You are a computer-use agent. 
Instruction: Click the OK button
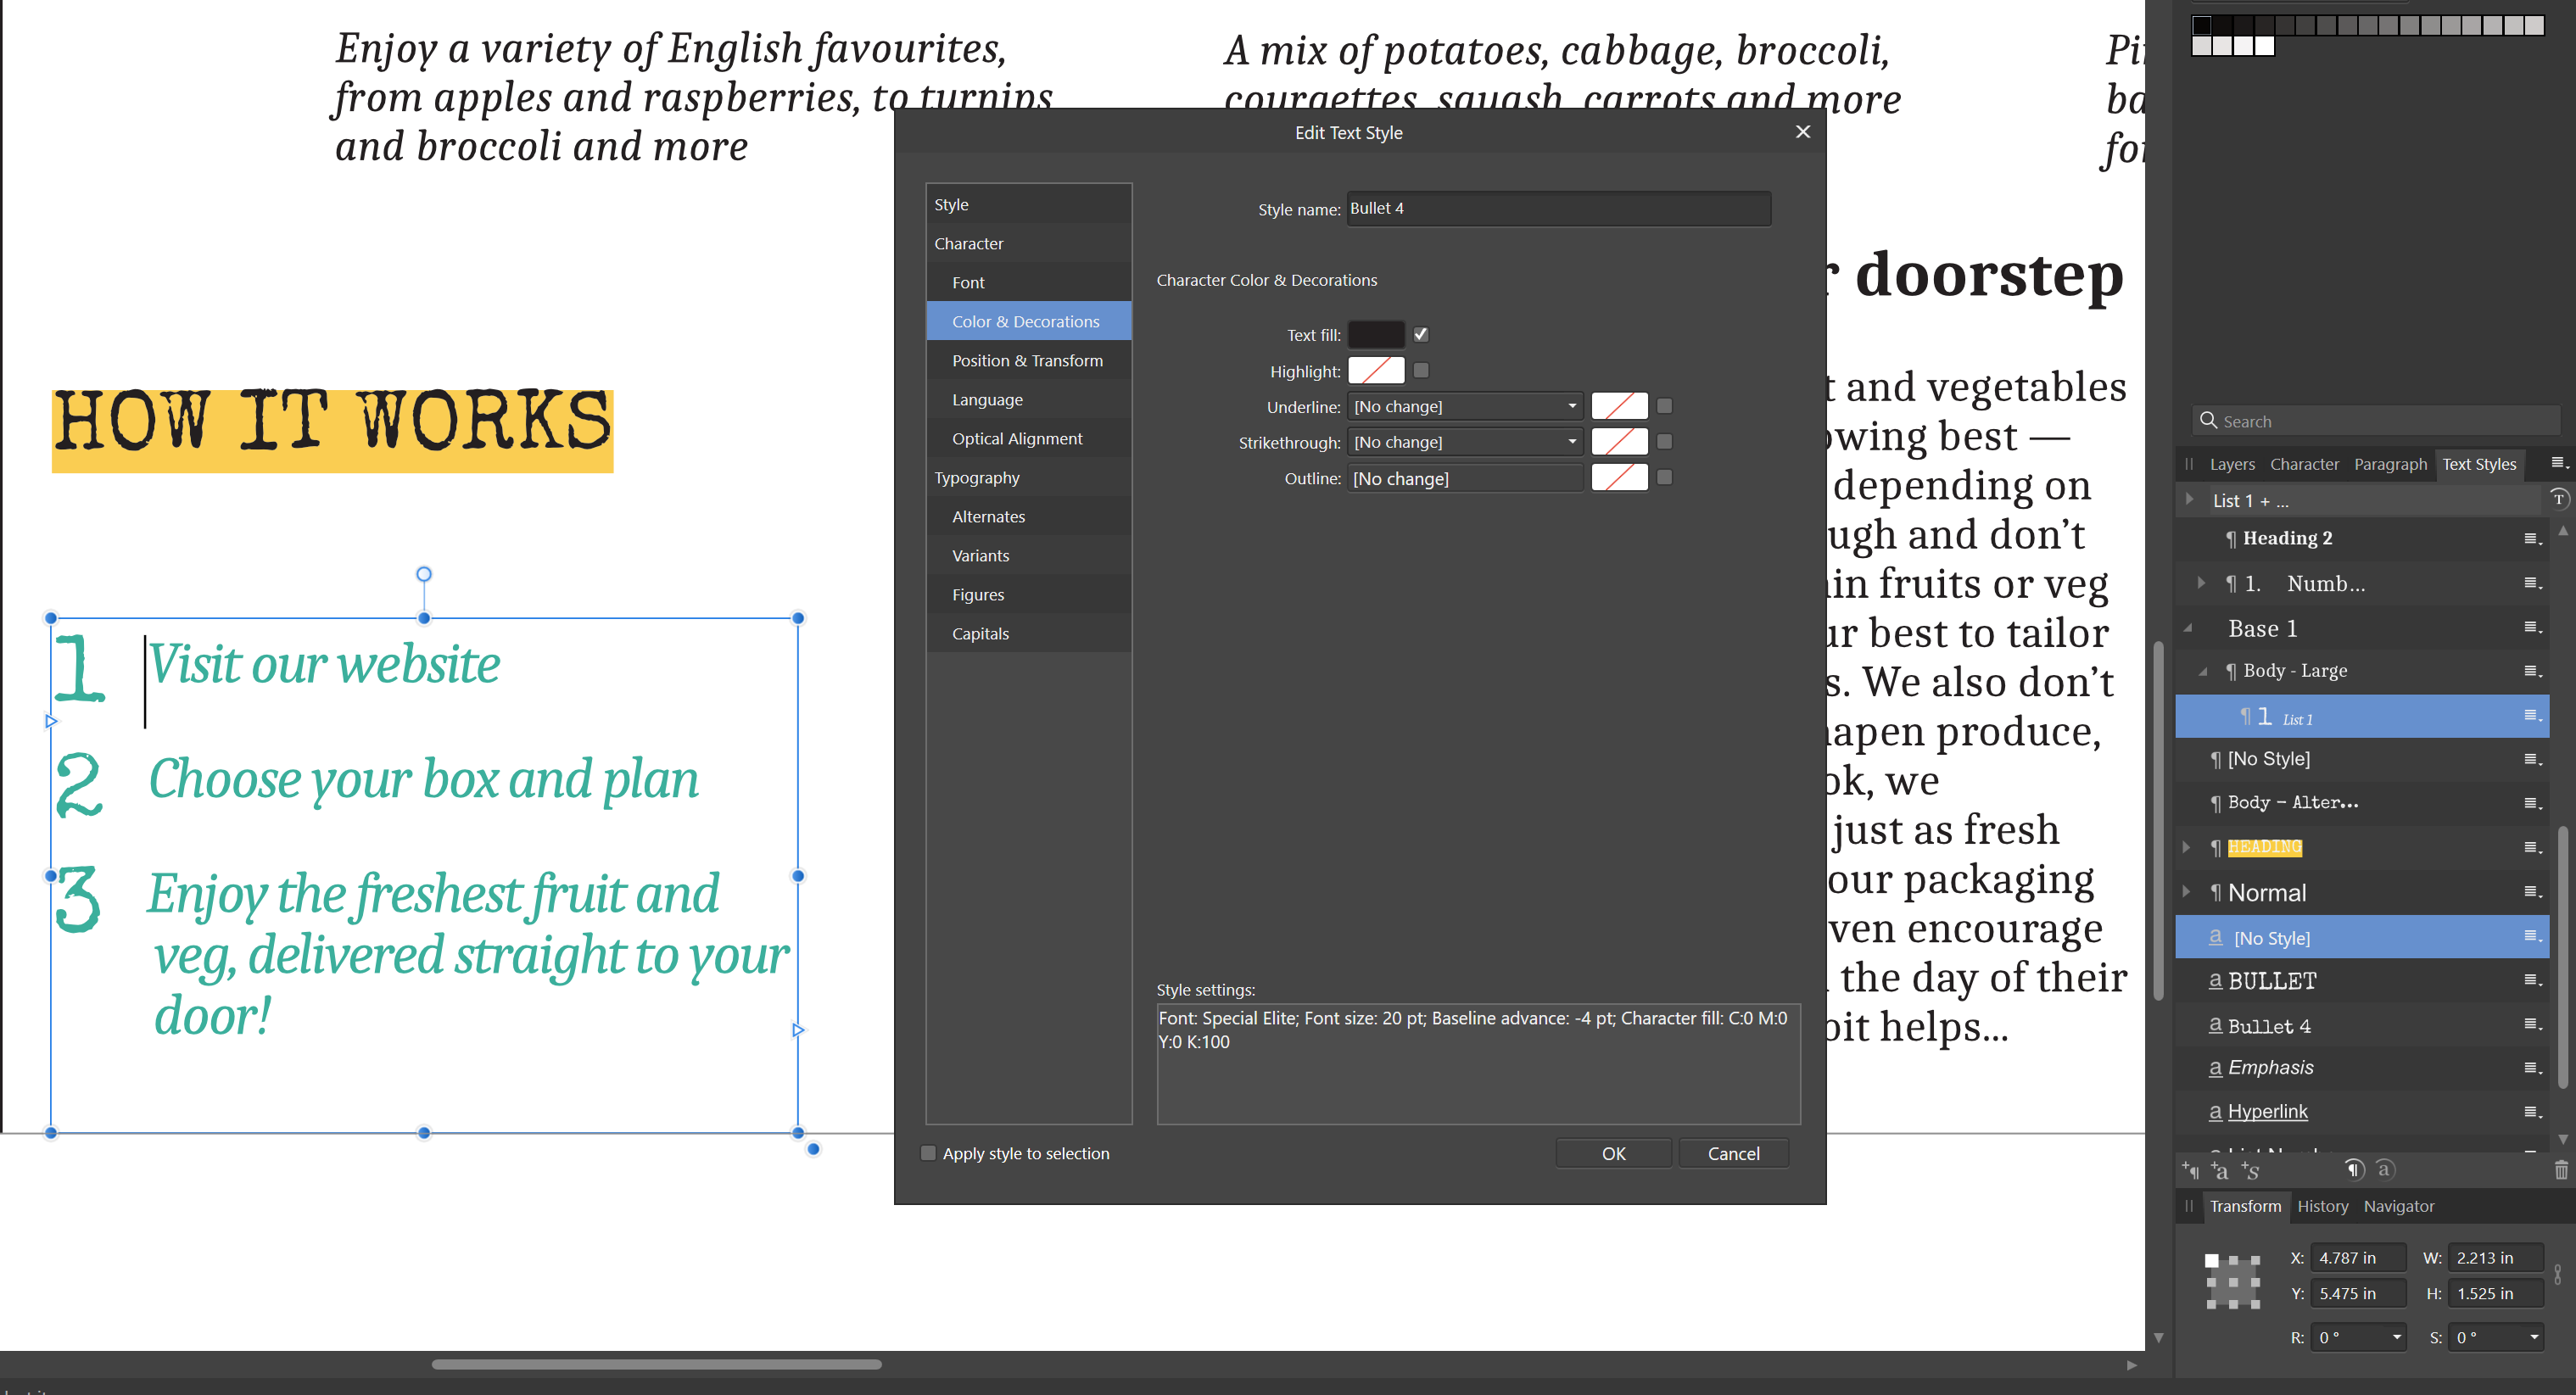(x=1613, y=1153)
